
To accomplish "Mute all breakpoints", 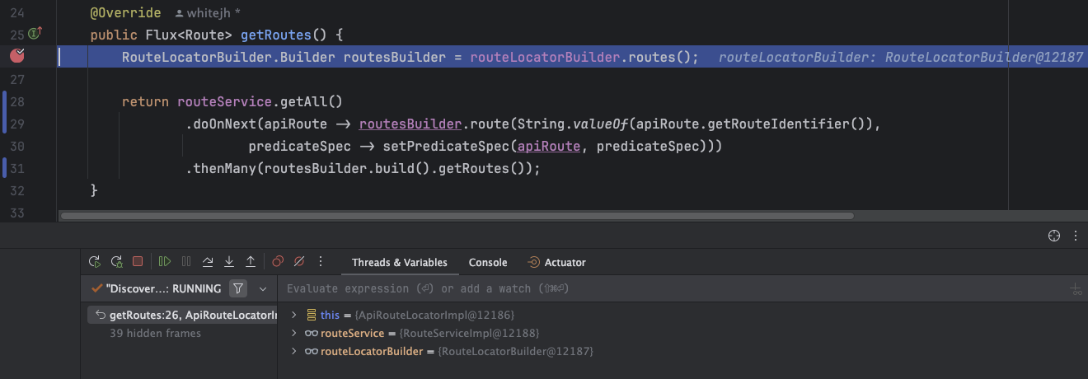I will tap(299, 262).
